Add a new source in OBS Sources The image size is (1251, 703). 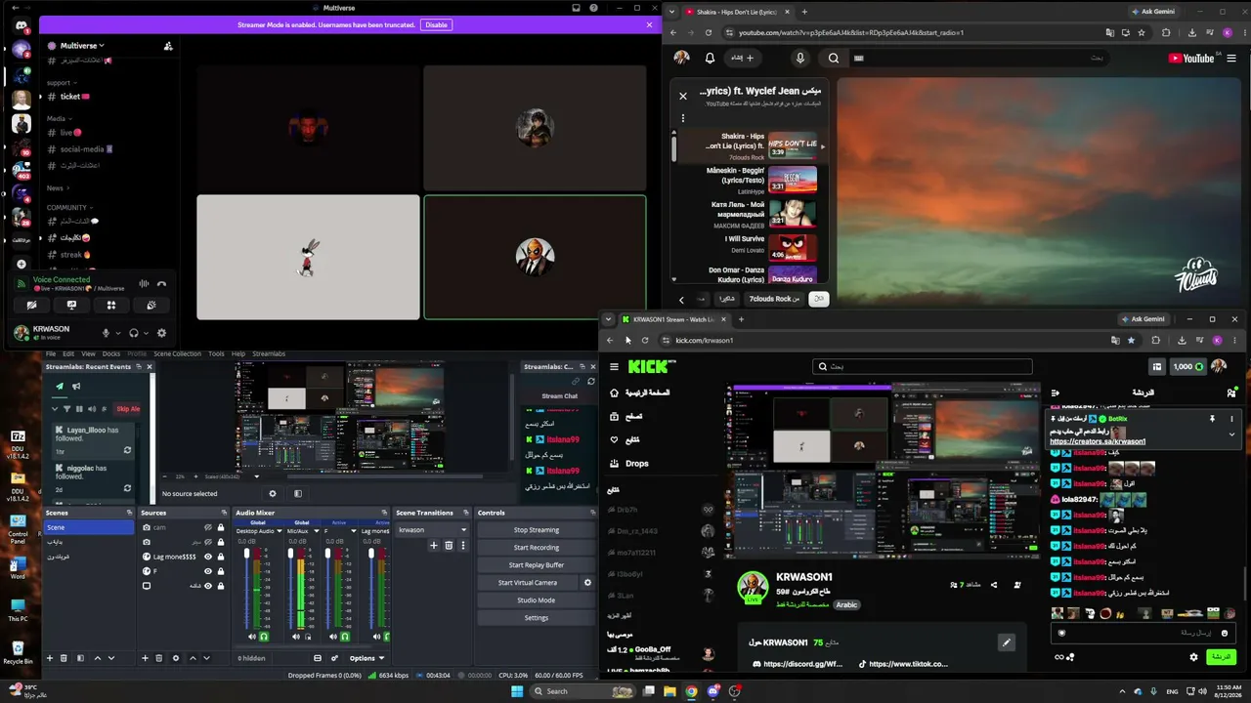pos(145,658)
